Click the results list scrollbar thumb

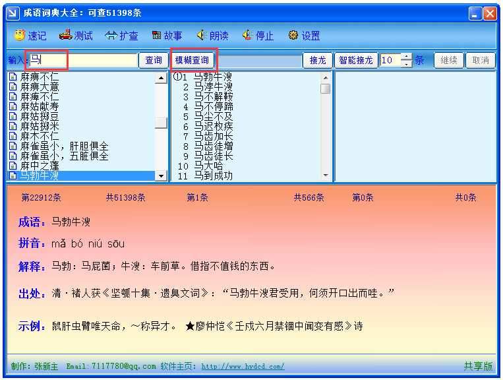coord(326,88)
